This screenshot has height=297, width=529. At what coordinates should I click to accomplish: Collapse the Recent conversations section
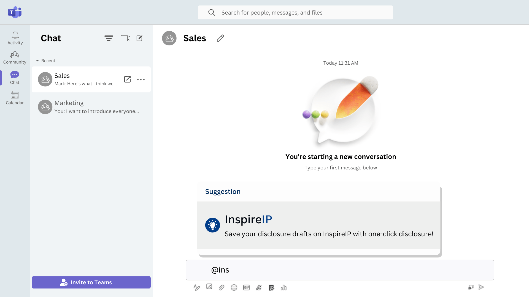tap(38, 61)
